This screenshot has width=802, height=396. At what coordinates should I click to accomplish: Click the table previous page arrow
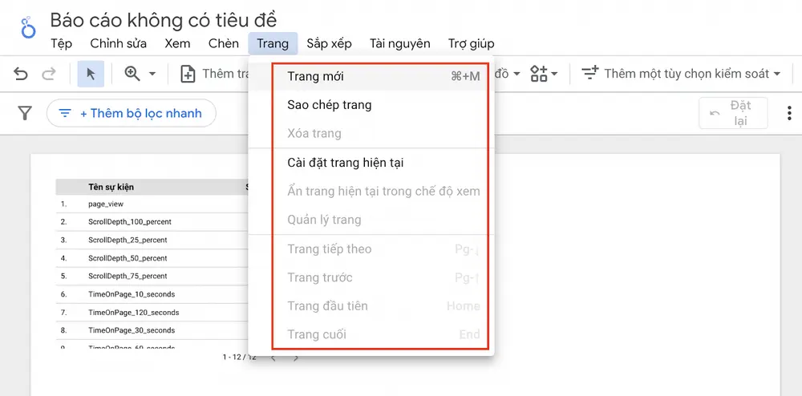pyautogui.click(x=273, y=358)
